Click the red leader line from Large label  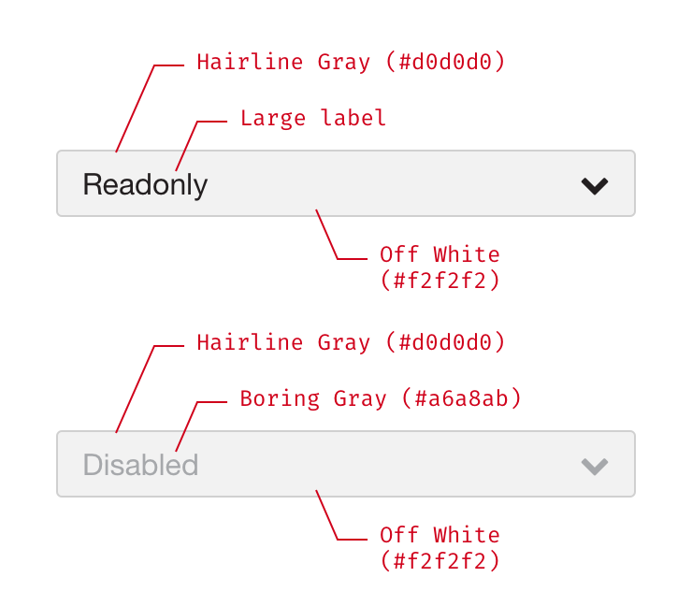(x=186, y=145)
